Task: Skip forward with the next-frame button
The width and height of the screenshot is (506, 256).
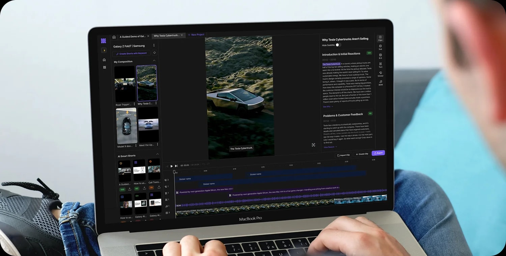Action: (x=176, y=166)
